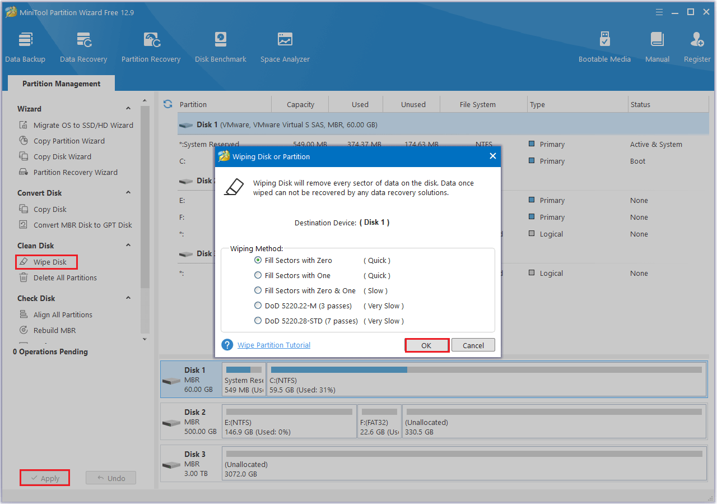Switch to Partition Management tab
This screenshot has height=504, width=717.
61,84
